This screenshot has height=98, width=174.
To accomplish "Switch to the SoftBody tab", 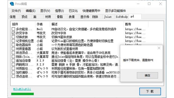I will click(x=122, y=17).
